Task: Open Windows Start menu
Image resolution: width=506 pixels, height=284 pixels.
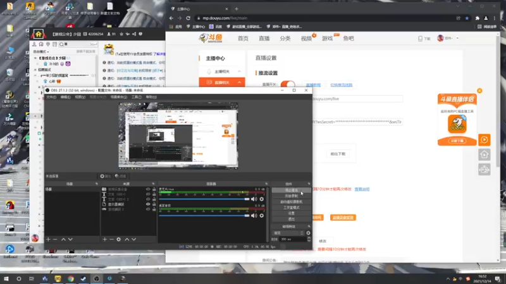Action: coord(6,279)
